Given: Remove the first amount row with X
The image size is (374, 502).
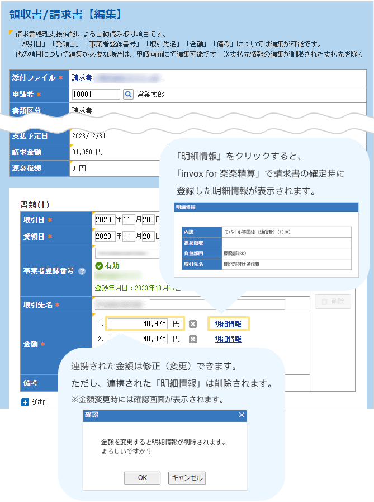Looking at the screenshot, I should 193,324.
